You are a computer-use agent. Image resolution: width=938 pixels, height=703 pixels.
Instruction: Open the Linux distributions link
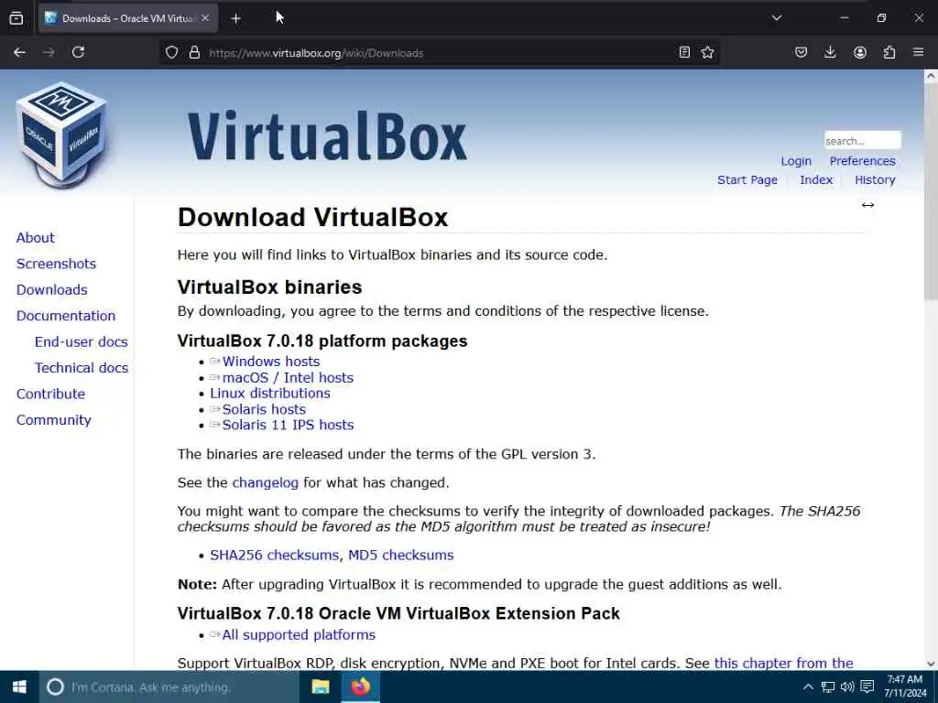[270, 394]
